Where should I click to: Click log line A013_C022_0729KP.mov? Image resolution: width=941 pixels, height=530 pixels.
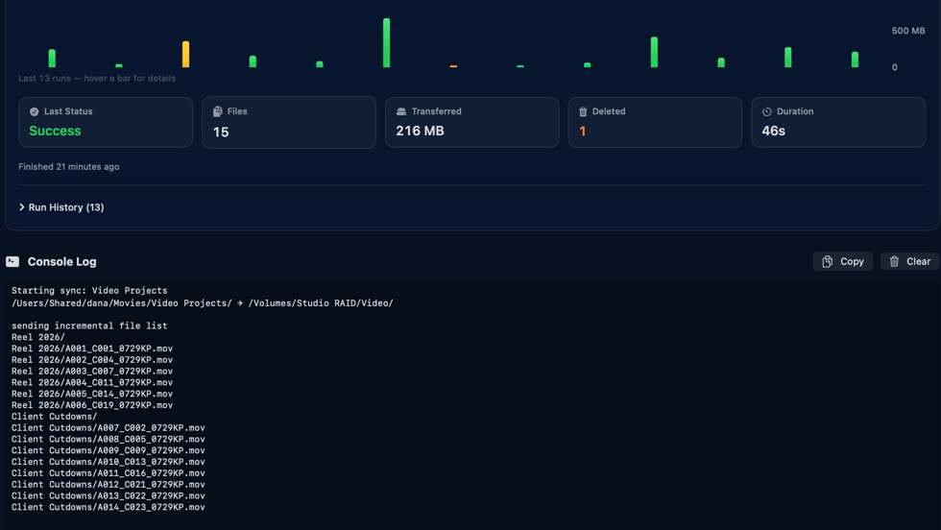pyautogui.click(x=108, y=496)
